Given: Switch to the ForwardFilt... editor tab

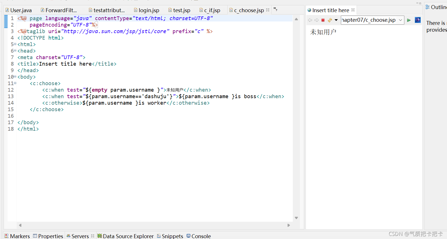Looking at the screenshot, I should pos(59,10).
